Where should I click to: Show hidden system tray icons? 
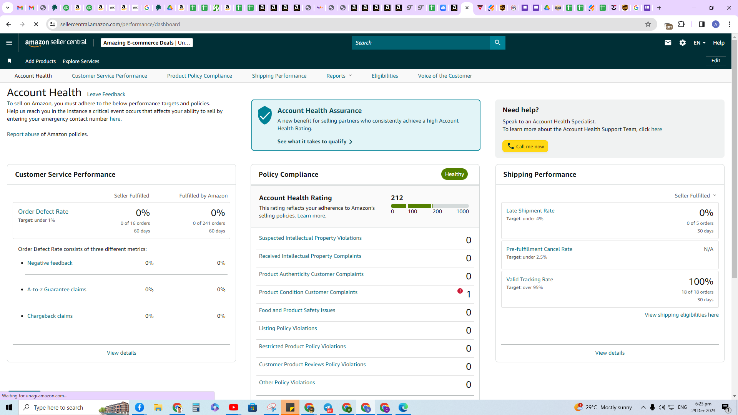coord(643,407)
